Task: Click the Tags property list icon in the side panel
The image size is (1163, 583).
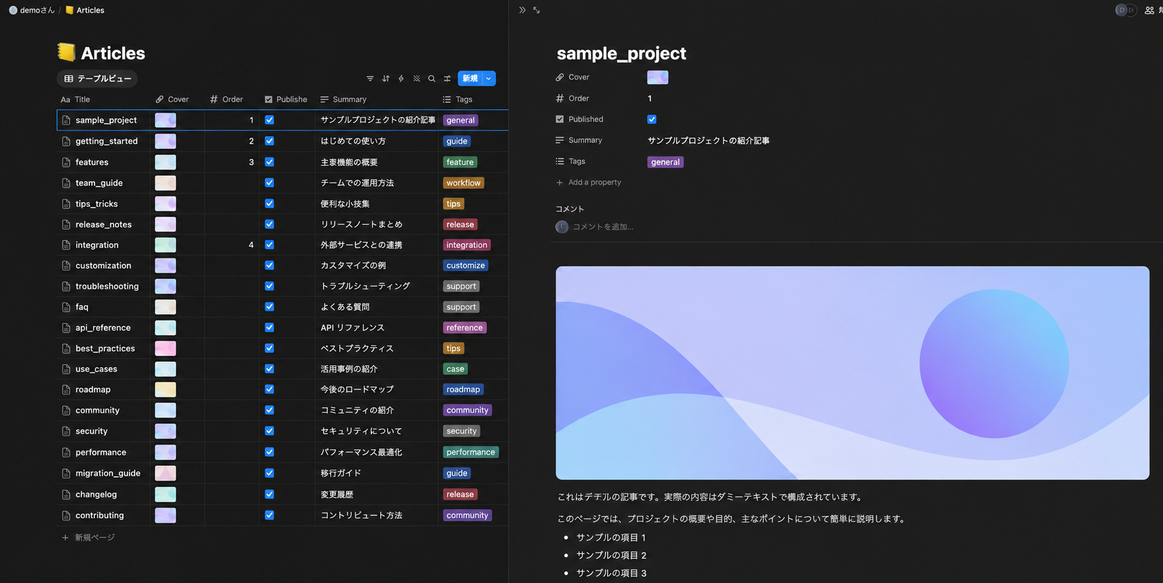Action: click(x=560, y=162)
